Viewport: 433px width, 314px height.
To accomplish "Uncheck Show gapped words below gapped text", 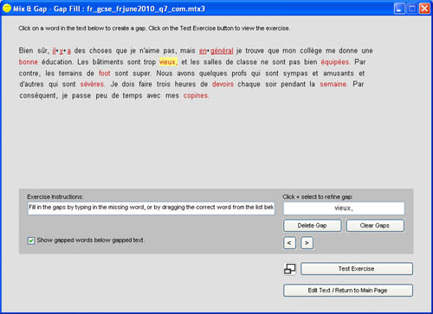I will (x=31, y=240).
